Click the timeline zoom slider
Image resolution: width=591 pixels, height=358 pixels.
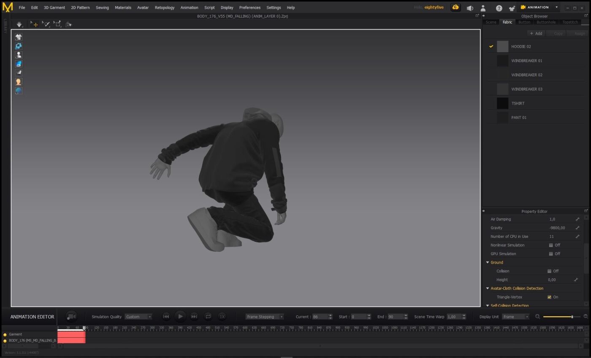coord(561,317)
